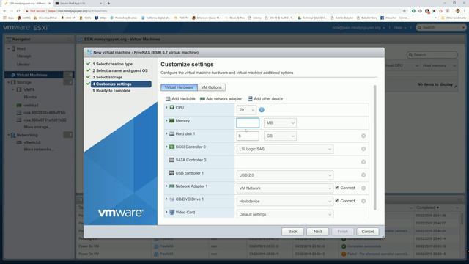This screenshot has height=264, width=469.
Task: Open a new browser tab
Action: tap(108, 3)
